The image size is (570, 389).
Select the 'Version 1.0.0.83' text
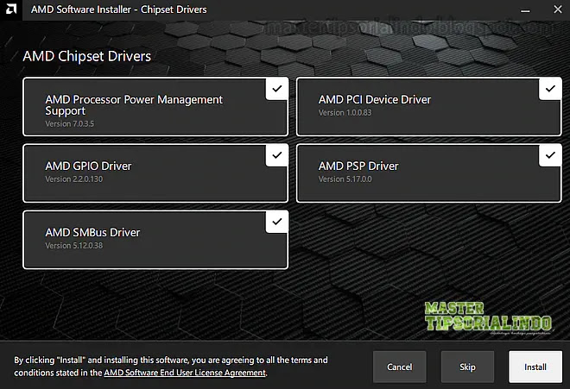[345, 113]
